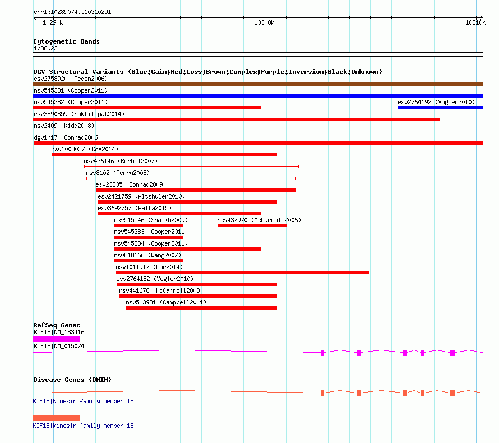Click the esv3692757 (Palta2015) red bar

tap(179, 214)
